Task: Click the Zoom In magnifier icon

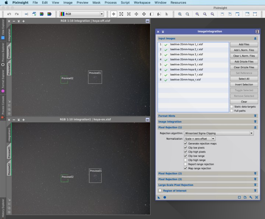Action: pos(180,14)
